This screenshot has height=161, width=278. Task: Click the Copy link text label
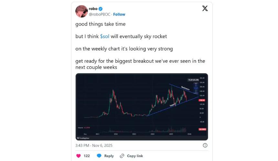[x=135, y=156]
